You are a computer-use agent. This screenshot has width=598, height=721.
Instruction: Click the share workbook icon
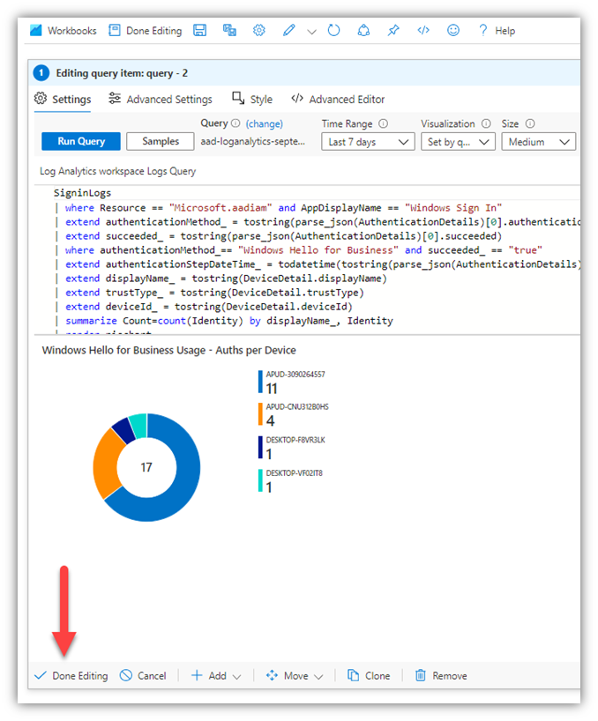tap(364, 30)
